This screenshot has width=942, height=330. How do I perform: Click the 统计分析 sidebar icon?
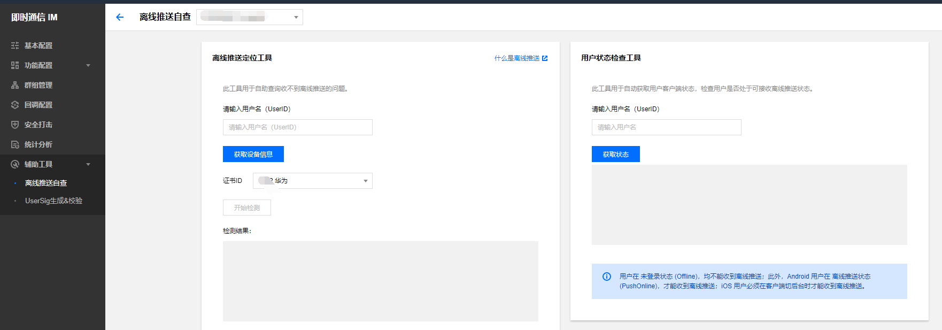15,144
